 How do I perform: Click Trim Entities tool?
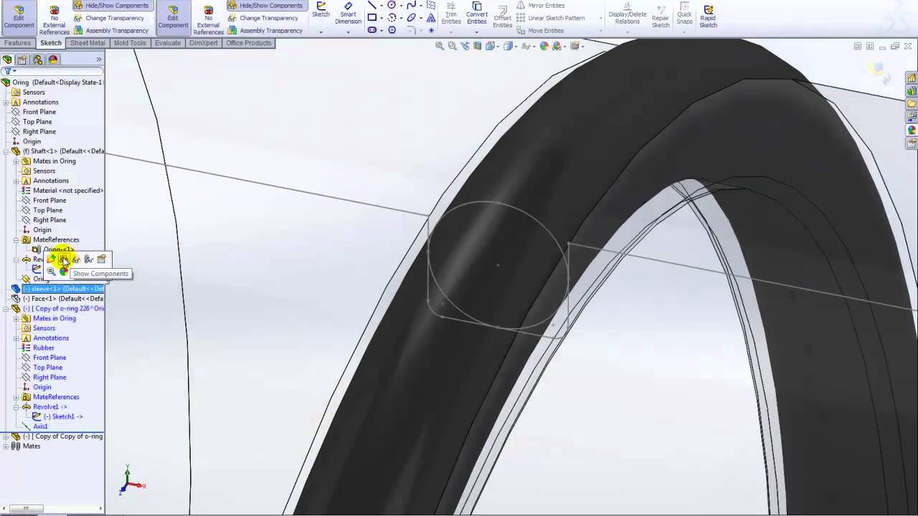(x=451, y=14)
